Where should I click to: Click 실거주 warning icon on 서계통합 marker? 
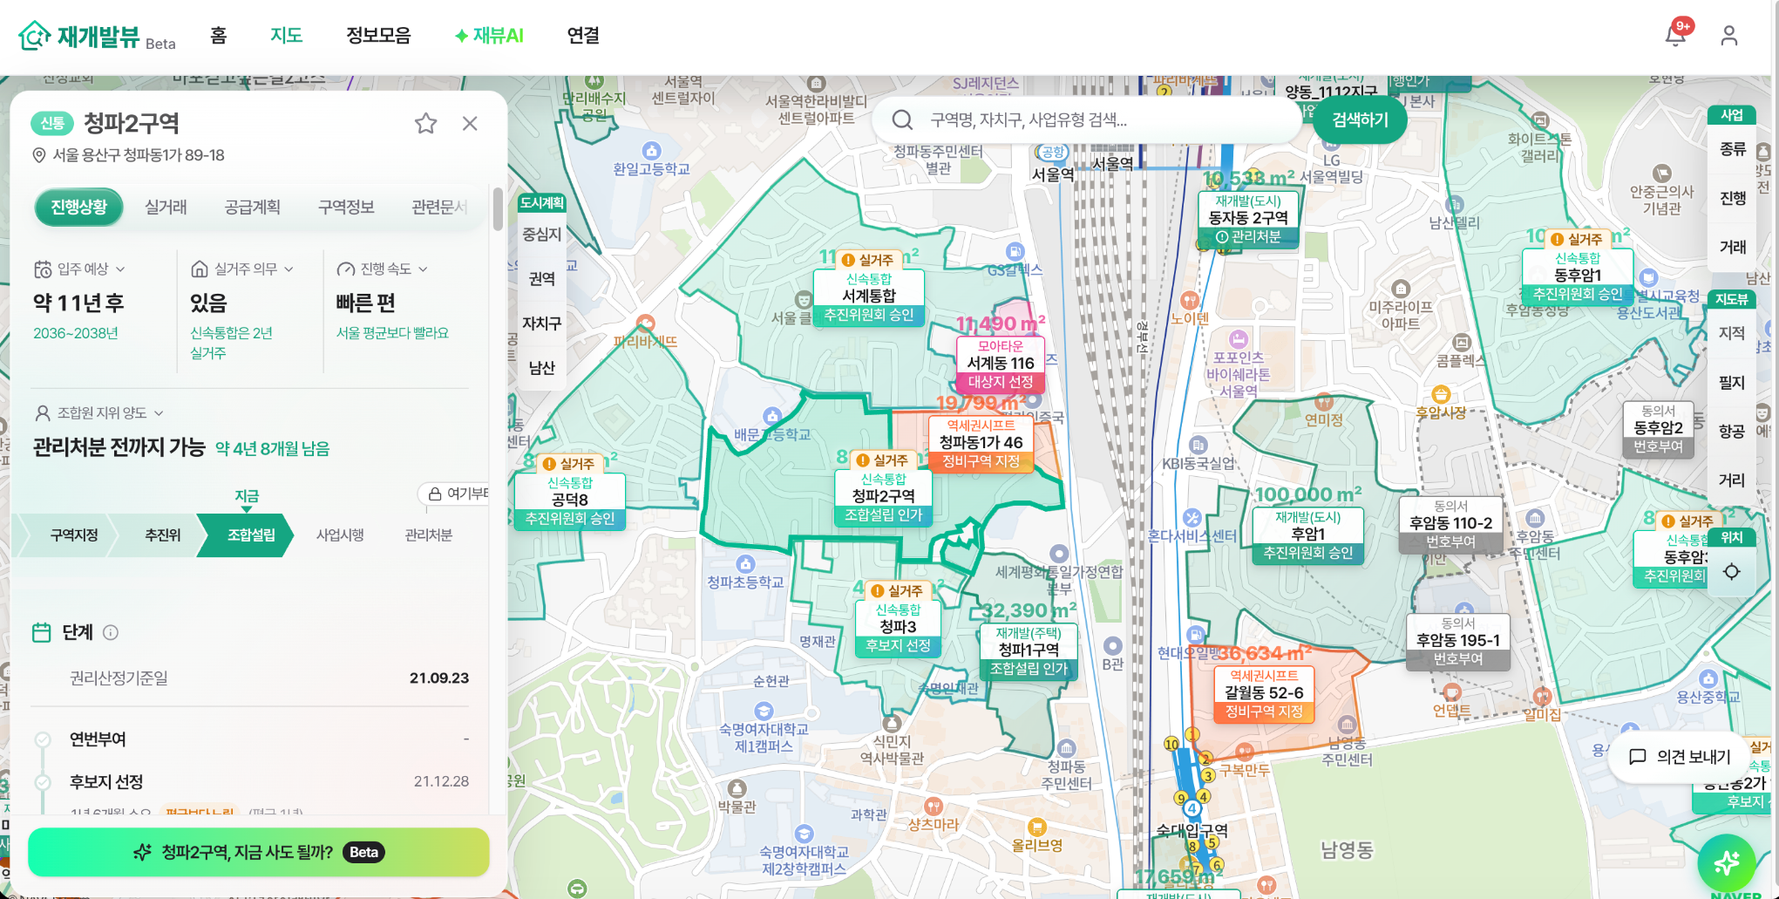(847, 260)
